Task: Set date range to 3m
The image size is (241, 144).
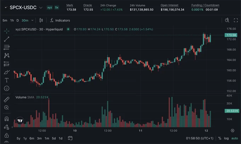Action: pyautogui.click(x=39, y=138)
